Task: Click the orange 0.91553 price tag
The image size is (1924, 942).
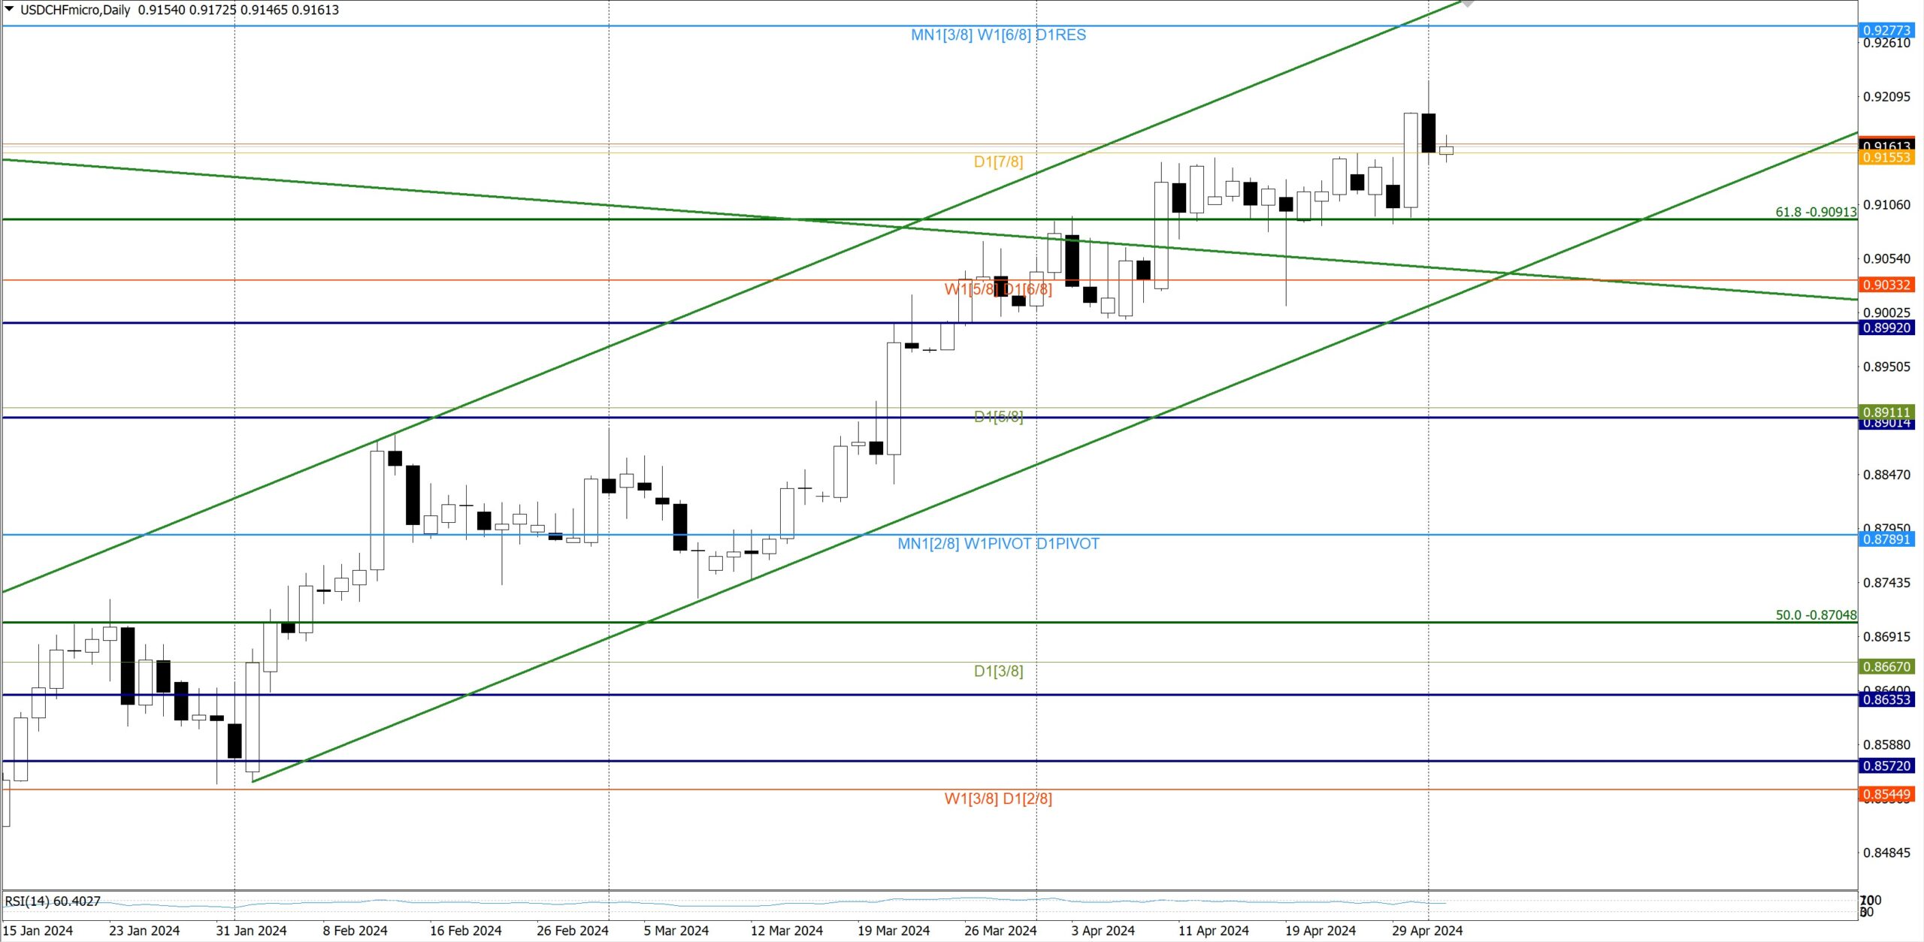Action: (x=1886, y=158)
